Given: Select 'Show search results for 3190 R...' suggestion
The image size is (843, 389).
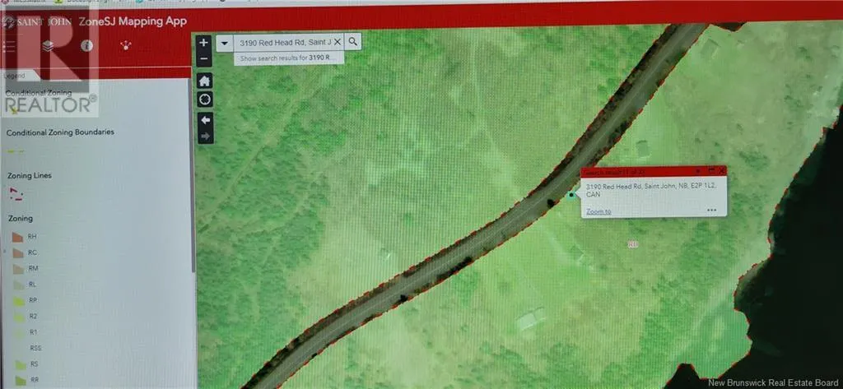Looking at the screenshot, I should tap(289, 58).
